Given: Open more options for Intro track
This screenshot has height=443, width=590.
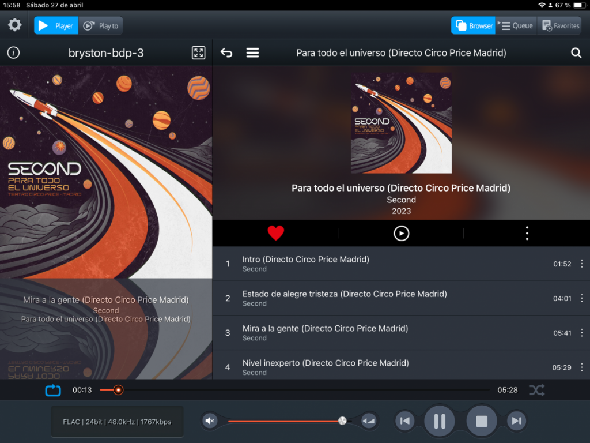Looking at the screenshot, I should point(581,264).
